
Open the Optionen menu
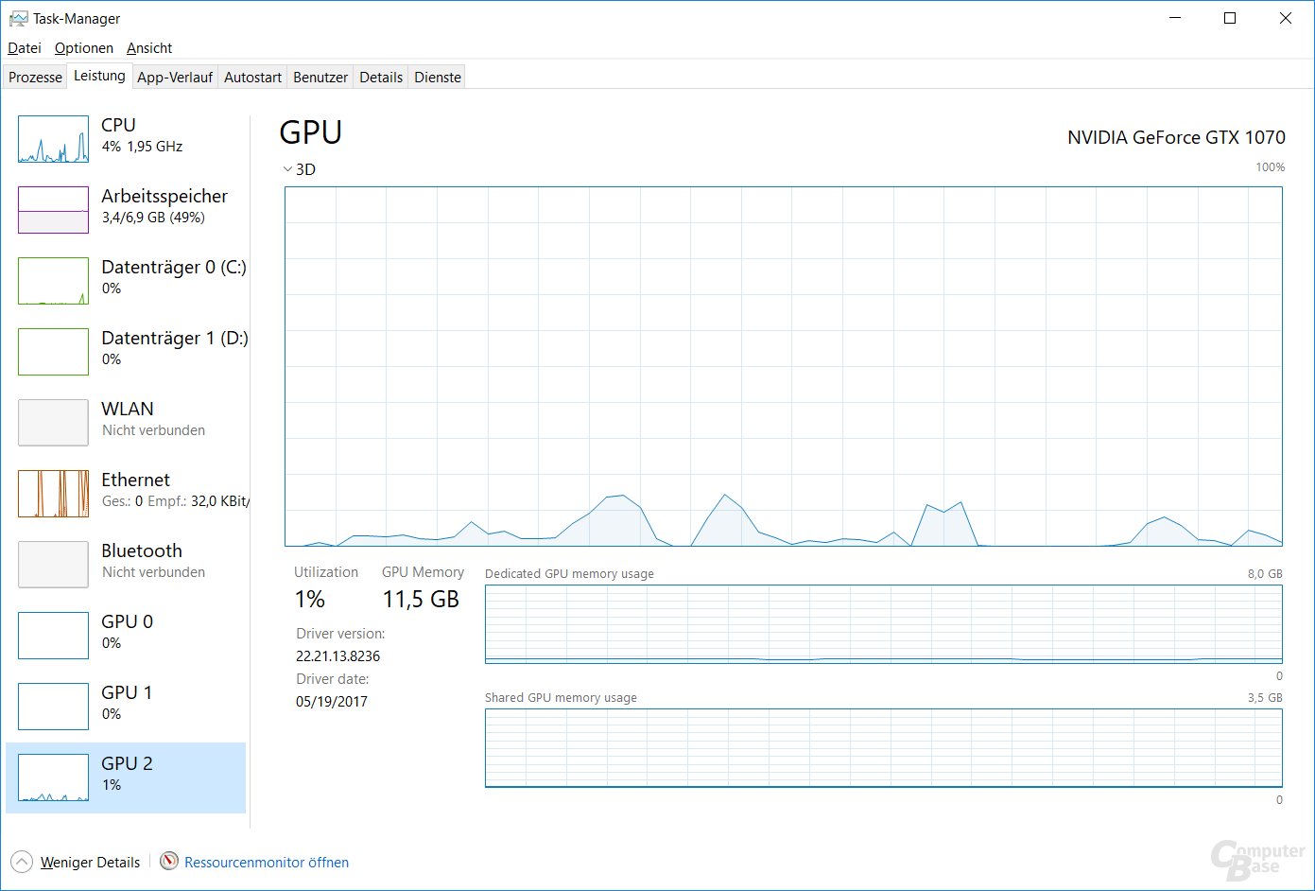pos(84,48)
